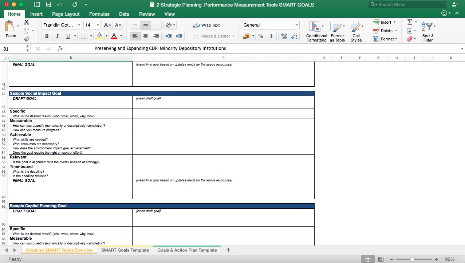Apply percent number formatting

point(260,36)
